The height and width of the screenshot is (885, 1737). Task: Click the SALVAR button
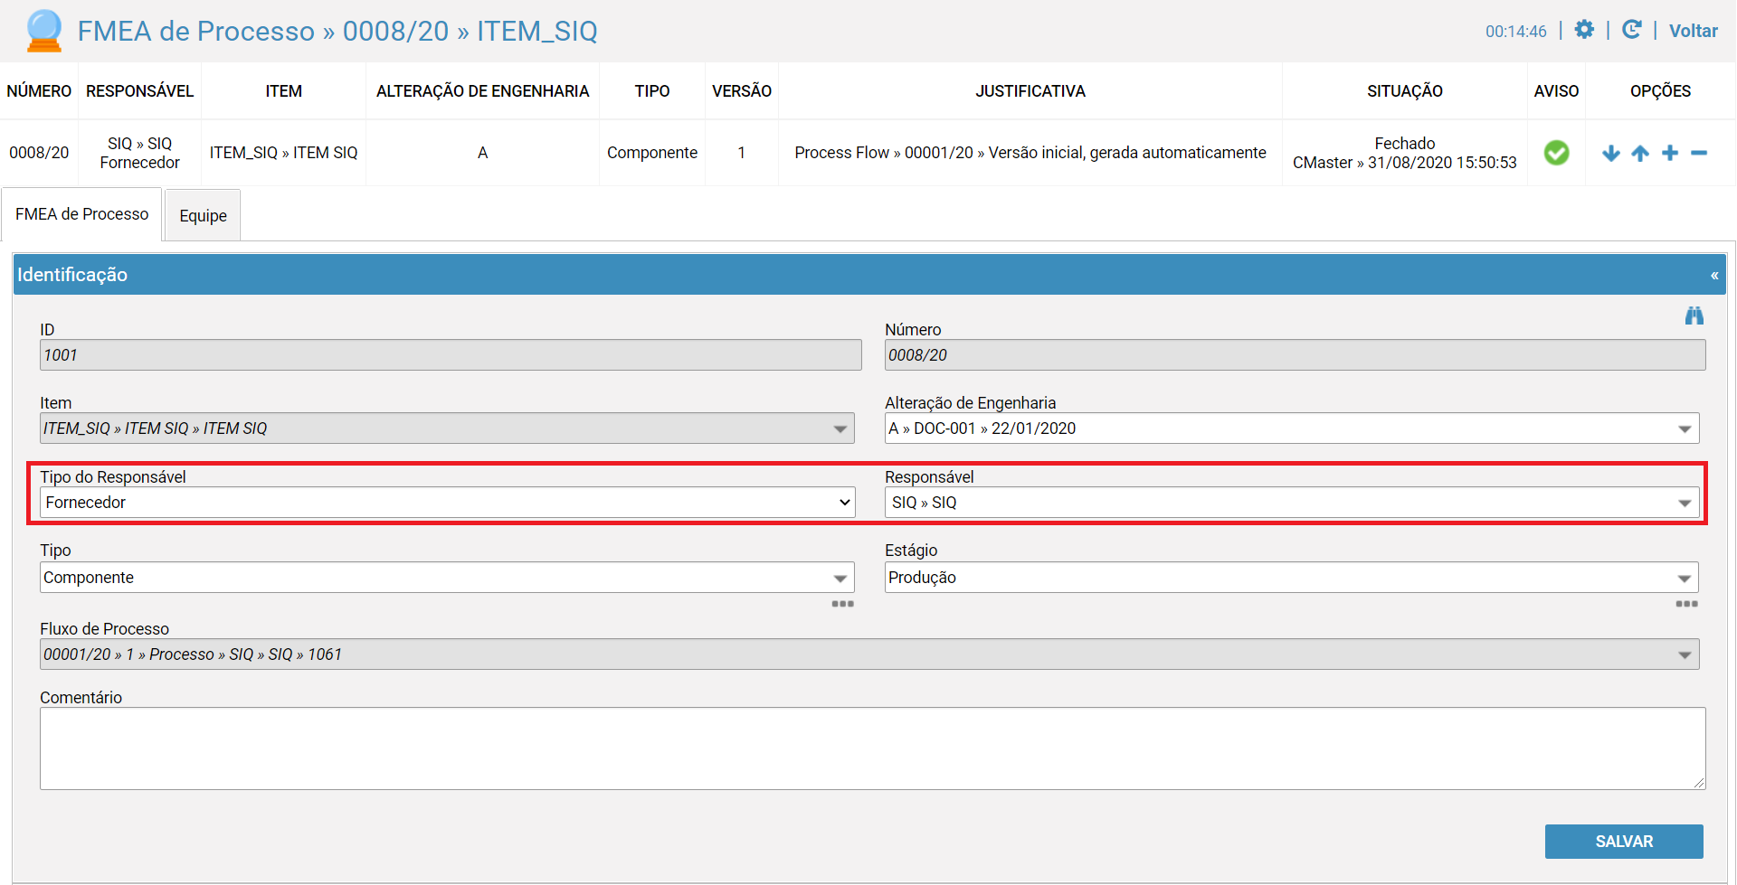[1624, 842]
